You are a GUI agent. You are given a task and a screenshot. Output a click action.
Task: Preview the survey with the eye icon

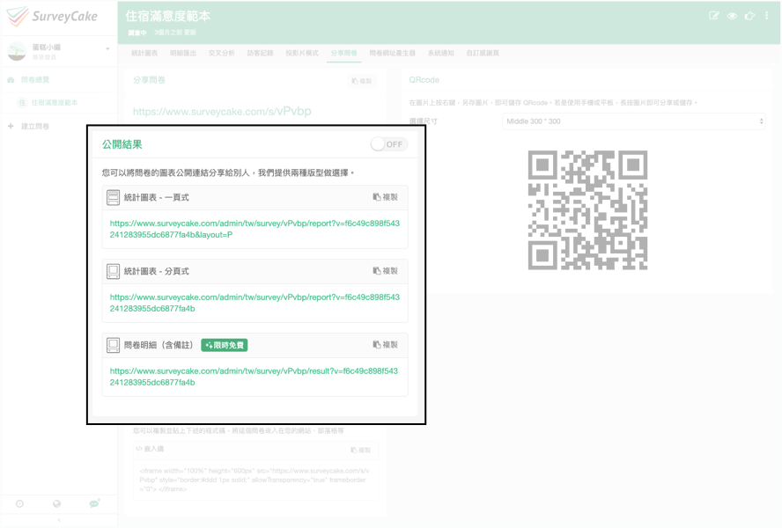(x=732, y=16)
